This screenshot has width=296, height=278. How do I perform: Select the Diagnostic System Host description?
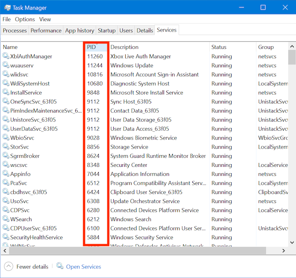pos(140,84)
